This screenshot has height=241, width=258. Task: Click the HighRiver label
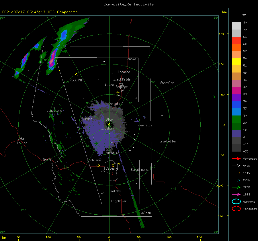coord(119,201)
